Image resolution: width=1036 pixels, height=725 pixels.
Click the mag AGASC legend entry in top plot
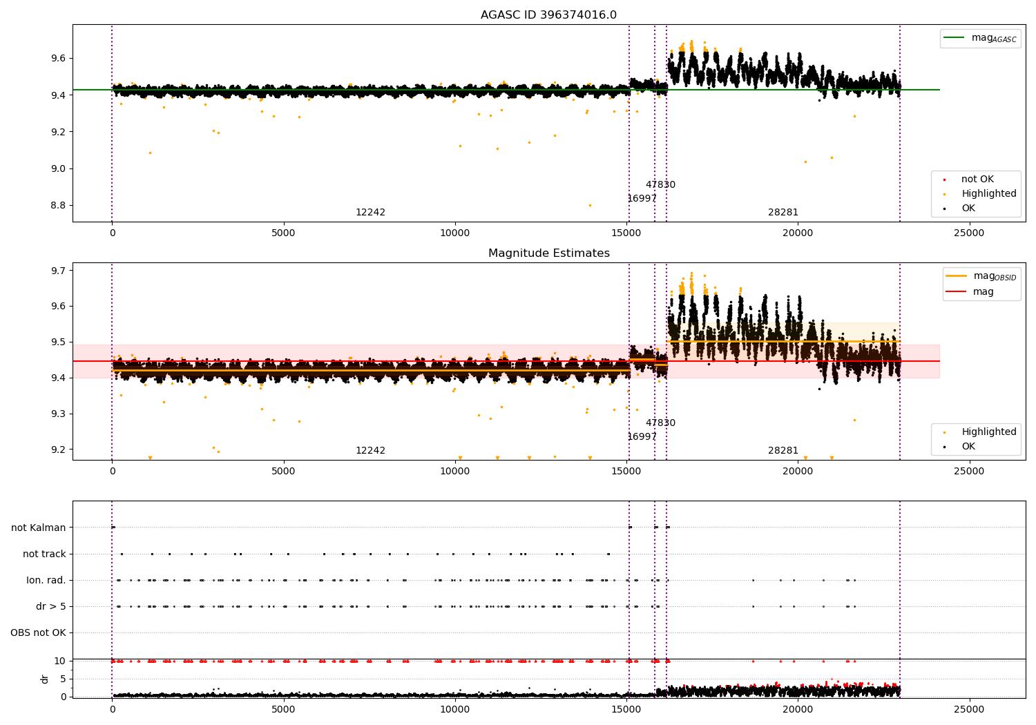tap(980, 38)
